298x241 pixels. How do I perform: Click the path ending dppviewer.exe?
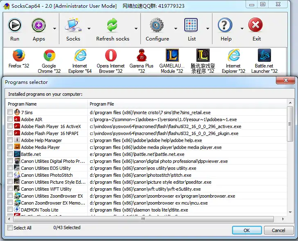tap(159, 161)
